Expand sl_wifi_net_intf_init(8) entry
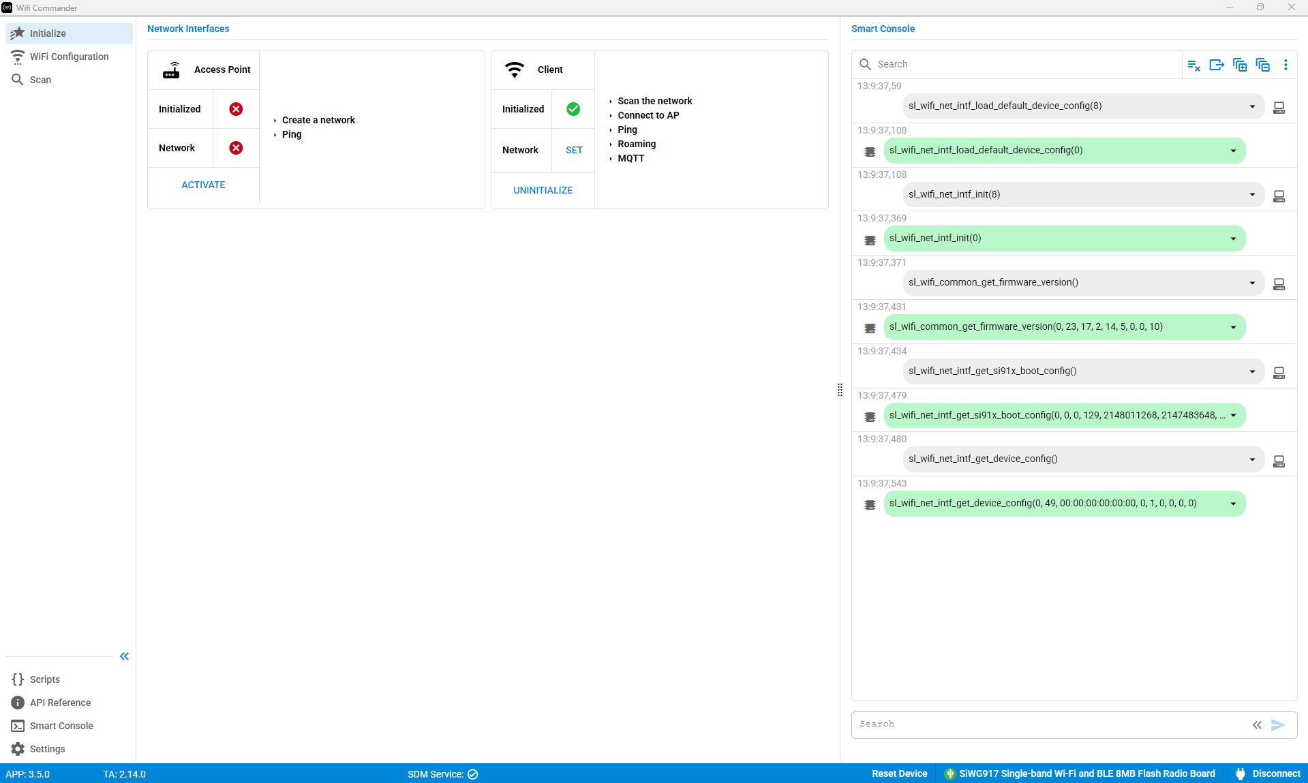This screenshot has width=1308, height=783. tap(1252, 195)
